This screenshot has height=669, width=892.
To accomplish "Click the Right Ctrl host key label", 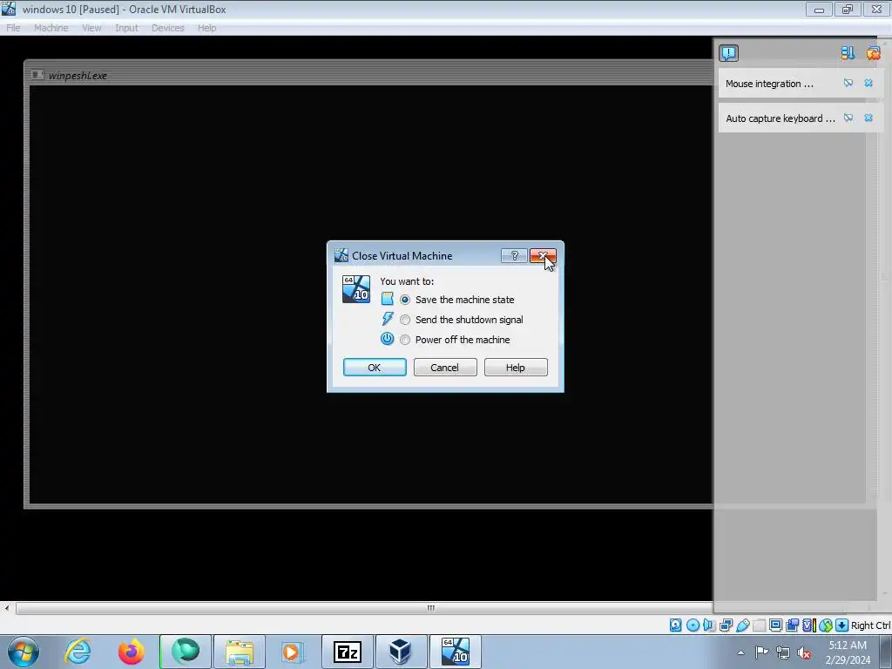I will tap(870, 625).
